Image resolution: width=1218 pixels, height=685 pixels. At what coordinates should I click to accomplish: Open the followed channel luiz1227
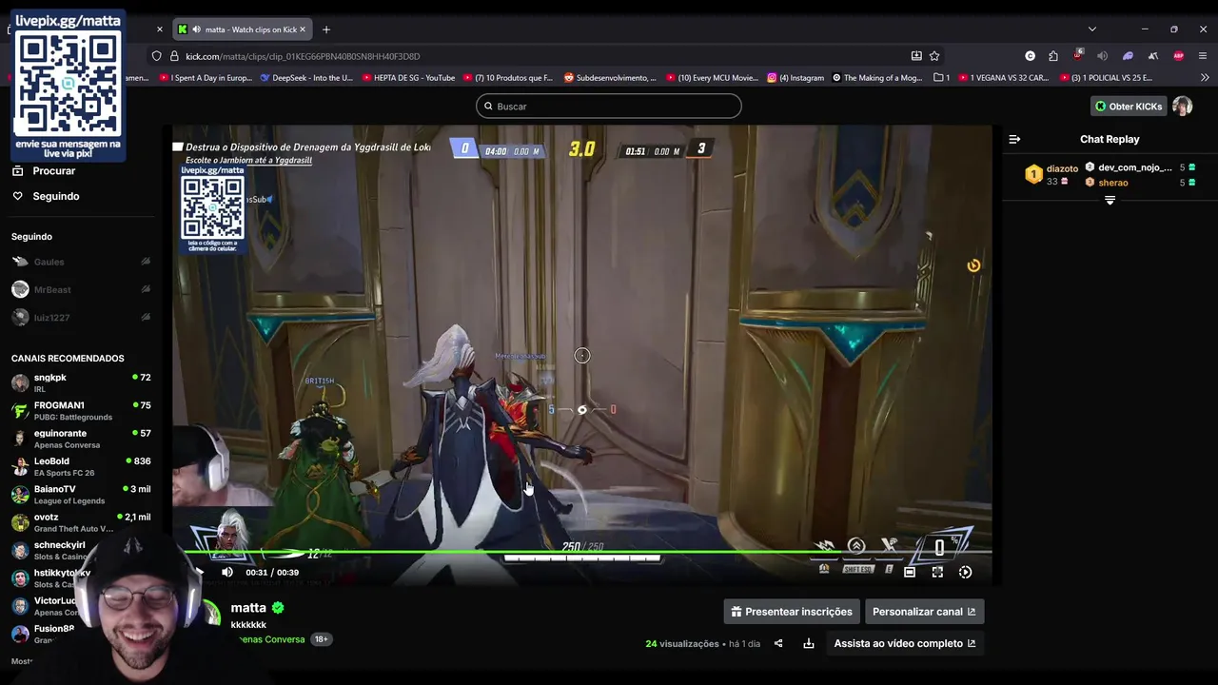tap(80, 317)
